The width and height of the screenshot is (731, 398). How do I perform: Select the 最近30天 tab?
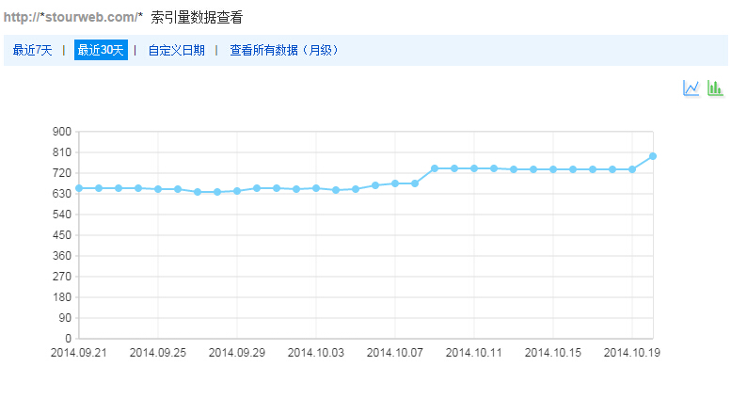[101, 51]
